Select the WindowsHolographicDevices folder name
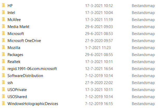Image resolution: width=159 pixels, height=111 pixels. pos(33,104)
